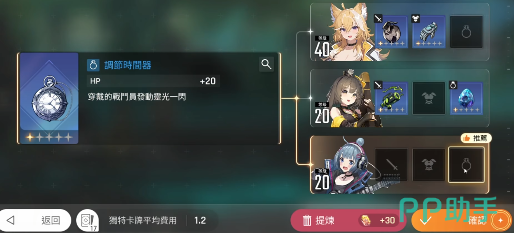Confirm with the orange 確認 button
Screen dimensions: 514x233
463,221
